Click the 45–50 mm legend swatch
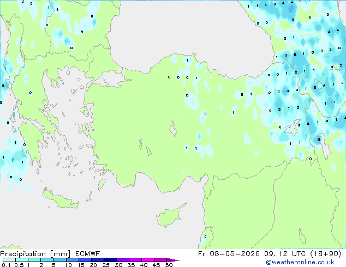The image size is (346, 267). (x=160, y=260)
